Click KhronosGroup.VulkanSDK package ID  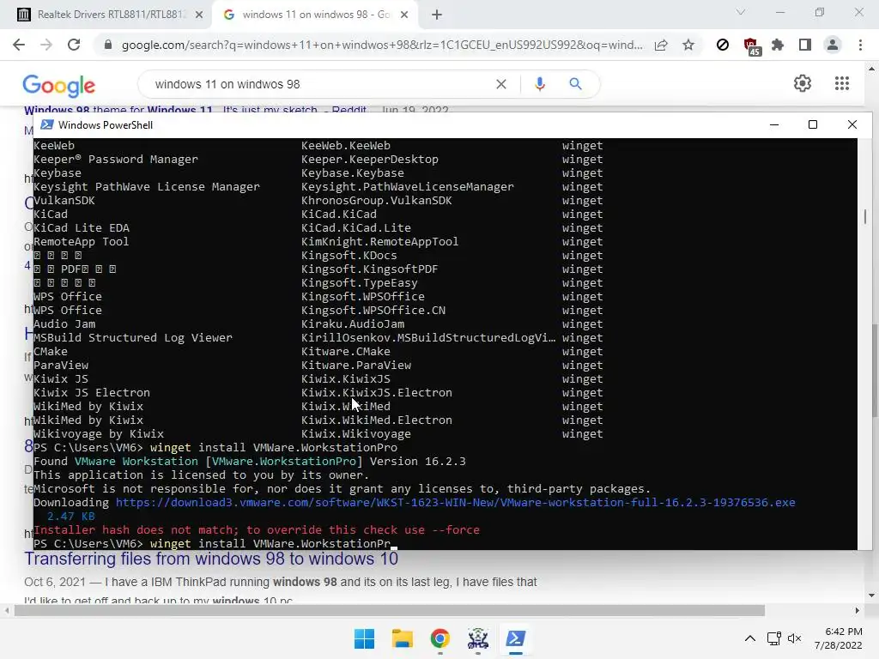[x=376, y=201]
